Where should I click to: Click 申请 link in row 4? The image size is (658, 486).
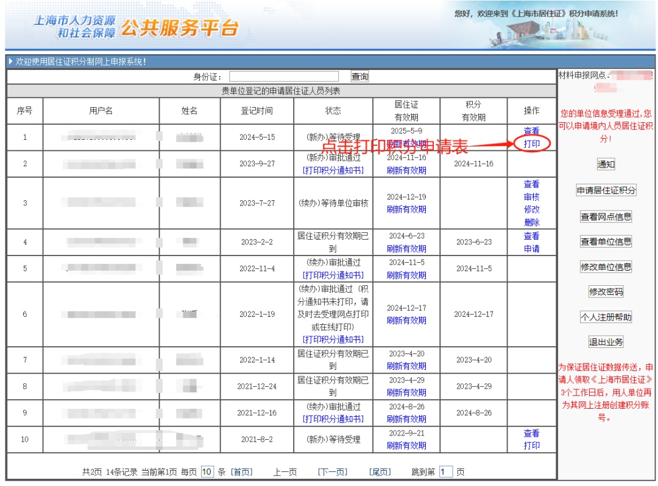click(x=531, y=249)
